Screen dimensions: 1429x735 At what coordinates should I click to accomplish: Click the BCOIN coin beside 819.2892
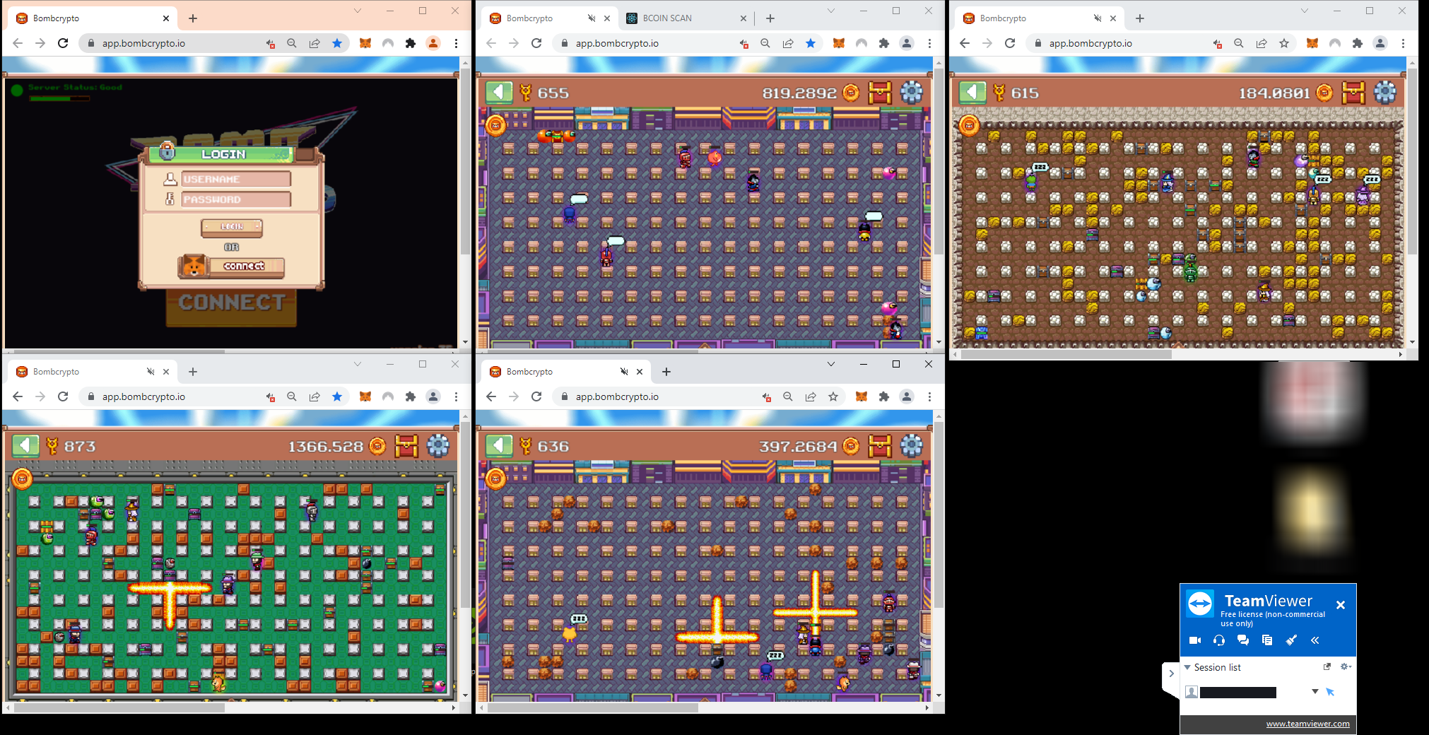point(852,93)
